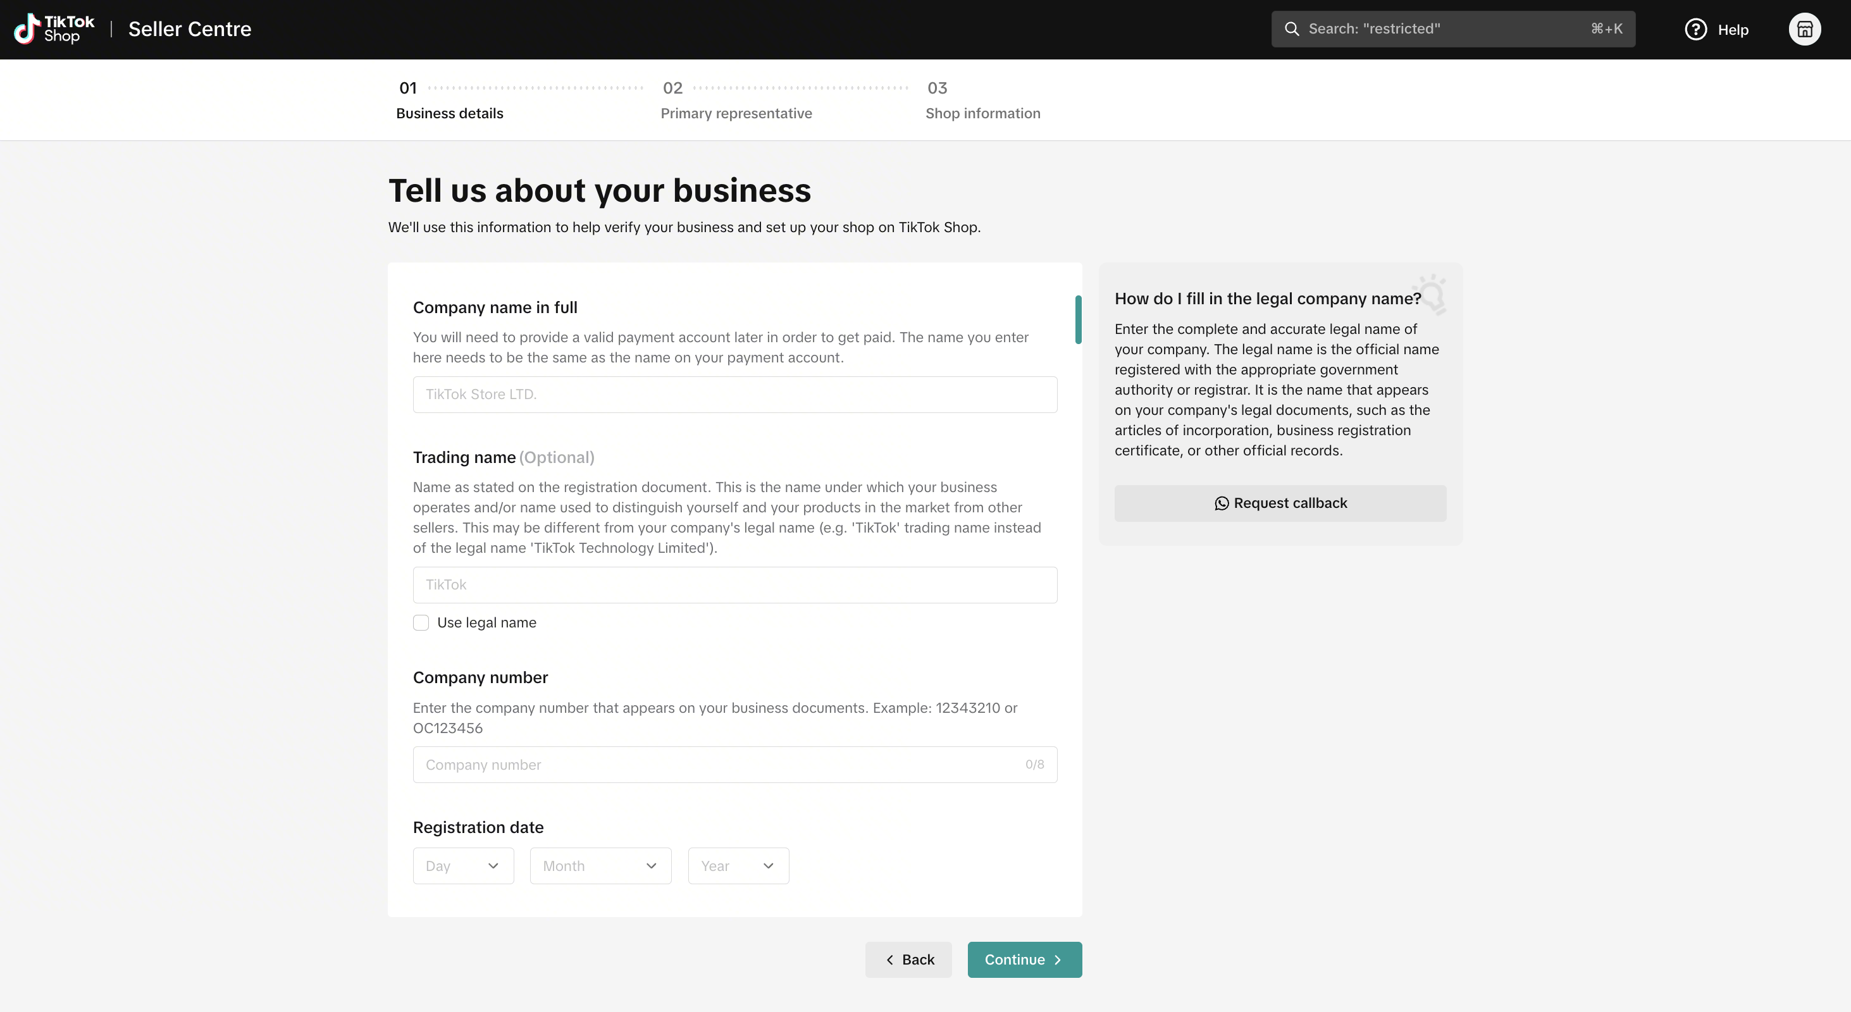Focus the Company name in full field
1851x1012 pixels.
pyautogui.click(x=735, y=394)
